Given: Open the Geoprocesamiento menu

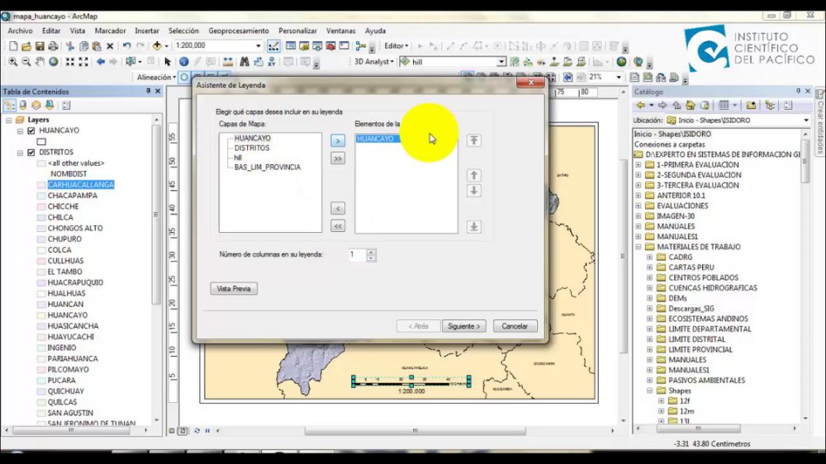Looking at the screenshot, I should [239, 31].
